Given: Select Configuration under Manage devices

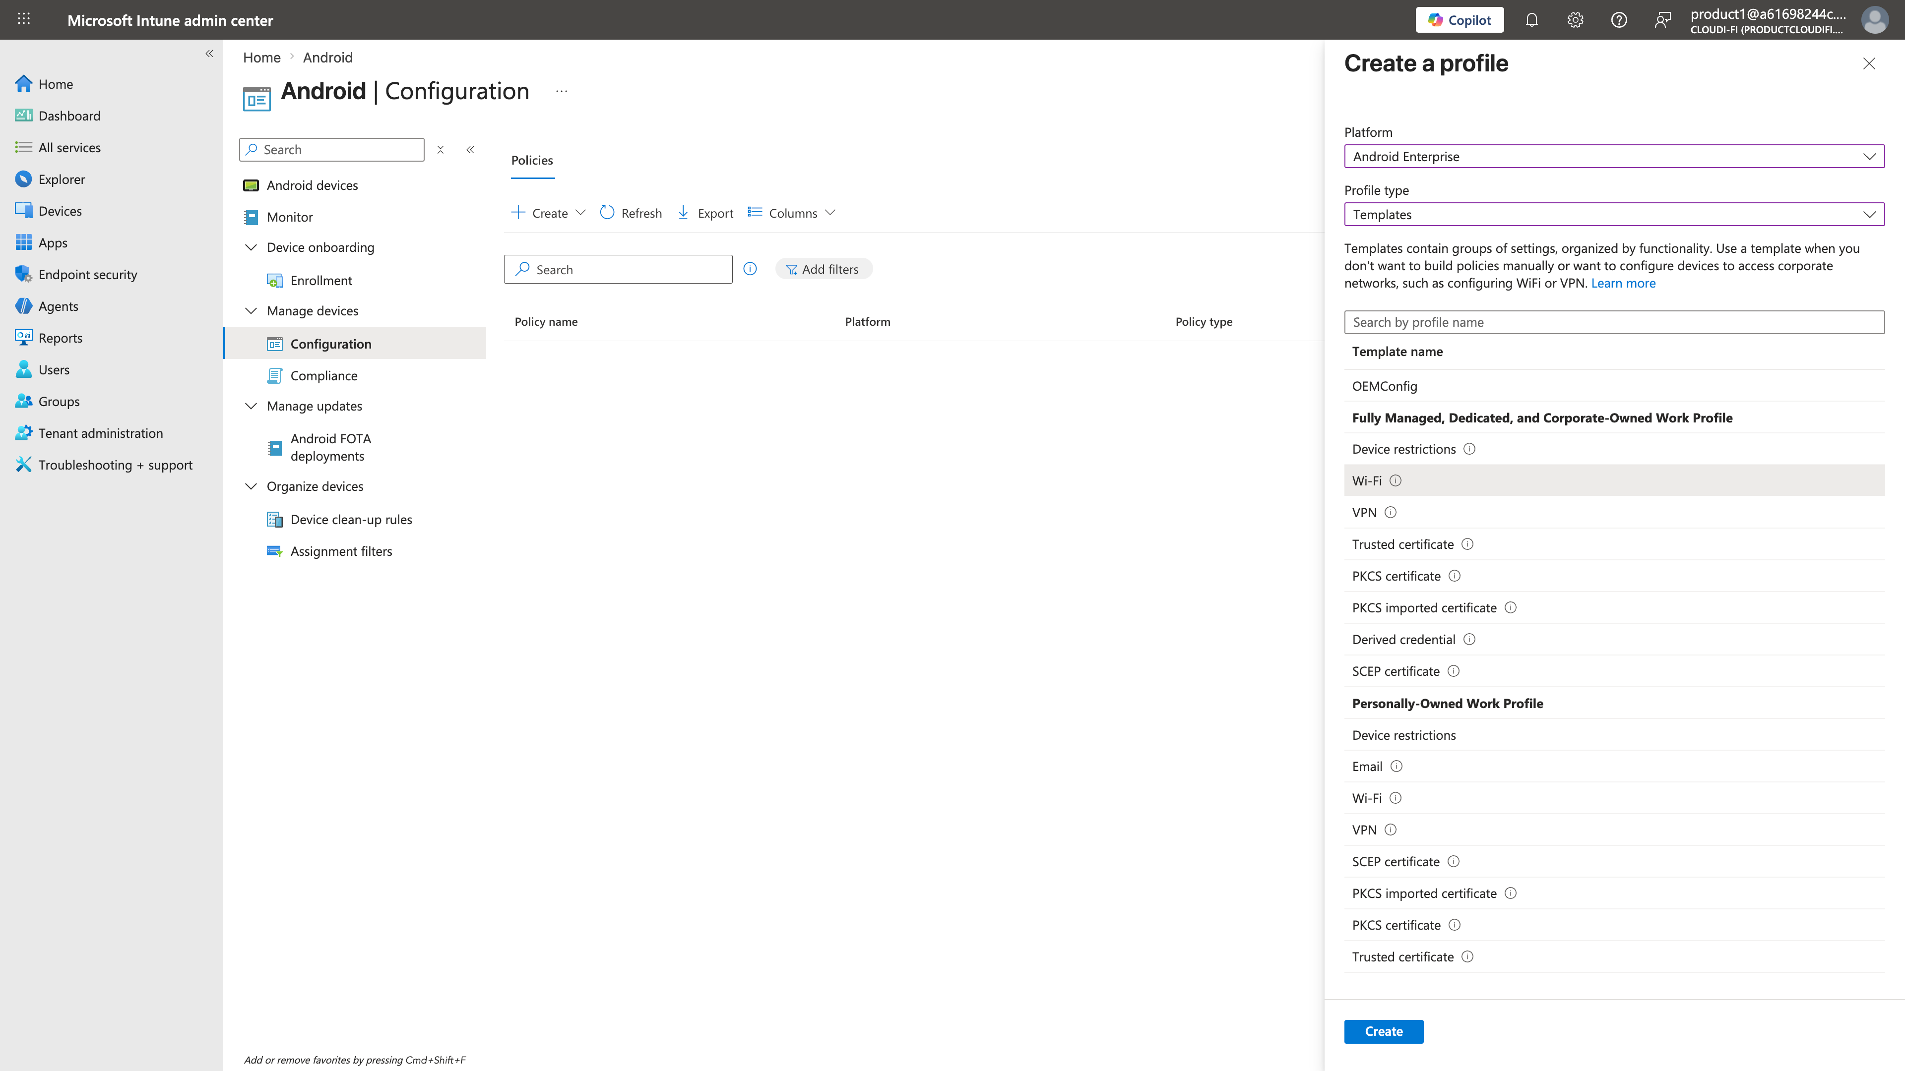Looking at the screenshot, I should click(355, 344).
